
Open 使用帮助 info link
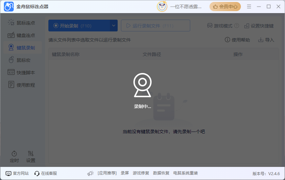(237, 40)
